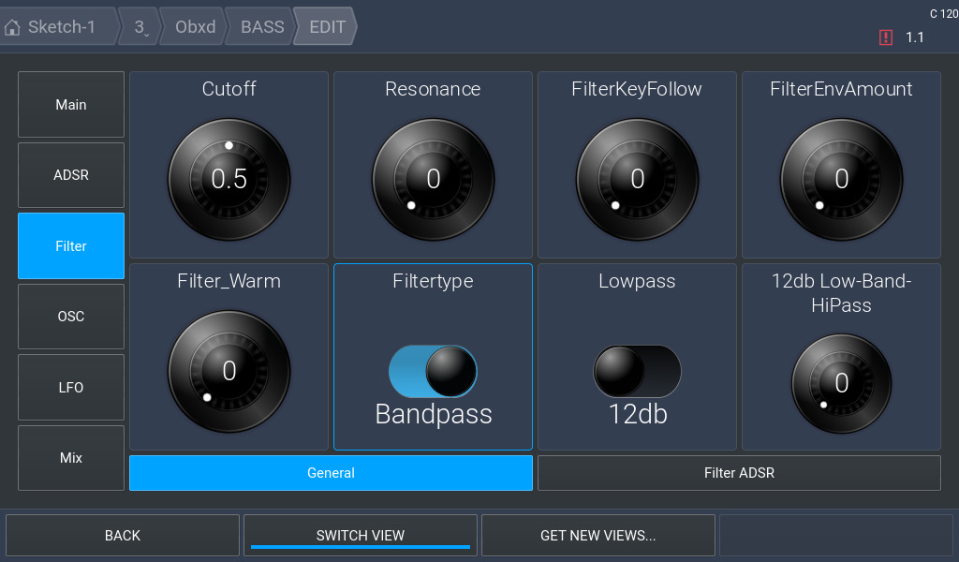959x562 pixels.
Task: Open the Sketch-1 breadcrumb
Action: click(61, 27)
